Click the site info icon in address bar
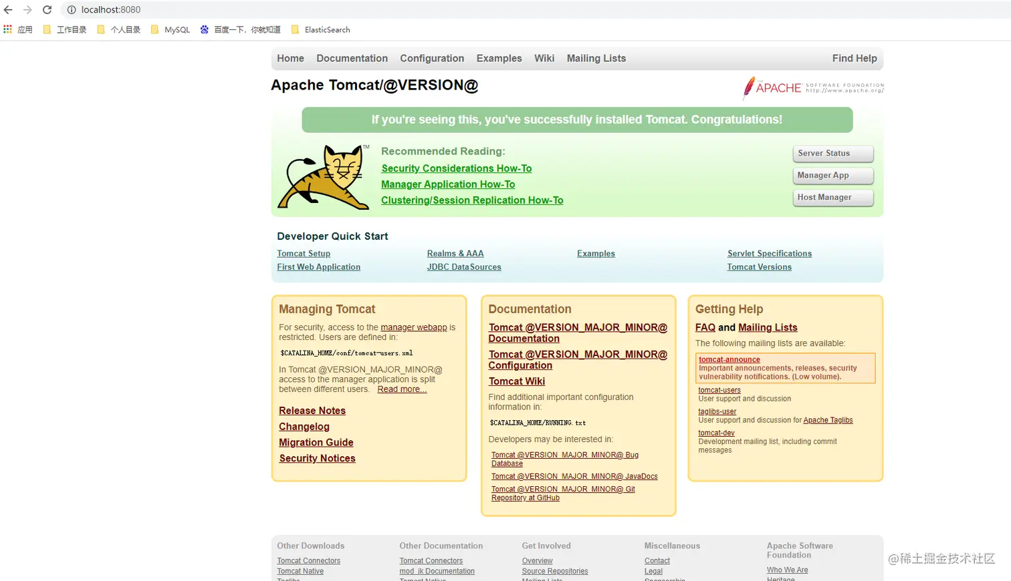This screenshot has height=581, width=1011. (x=72, y=10)
